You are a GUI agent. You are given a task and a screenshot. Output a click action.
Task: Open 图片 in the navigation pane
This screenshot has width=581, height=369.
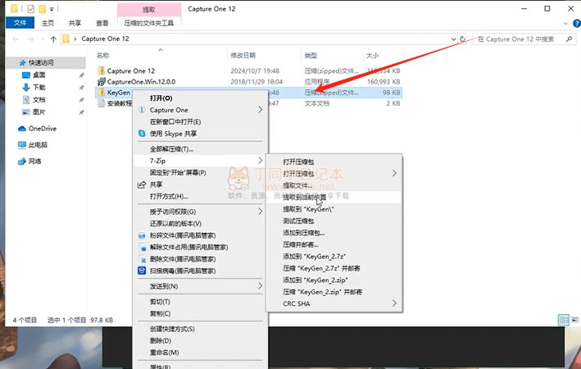[x=39, y=112]
